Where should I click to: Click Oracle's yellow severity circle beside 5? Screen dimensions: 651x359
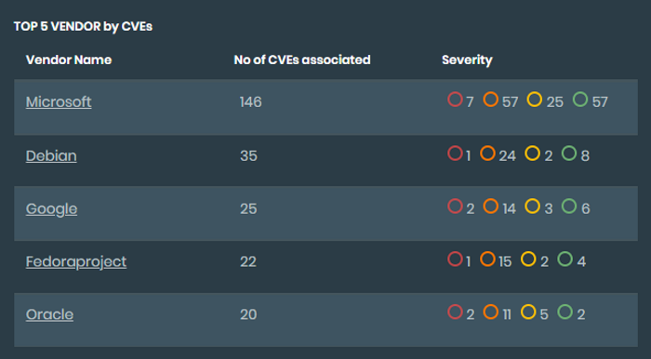[528, 312]
